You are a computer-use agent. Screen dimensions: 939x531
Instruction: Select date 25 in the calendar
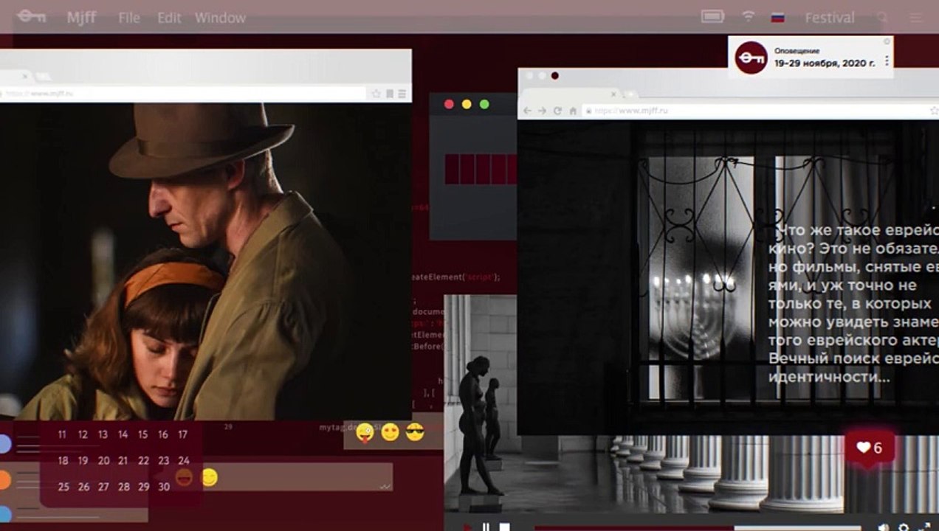(x=63, y=487)
